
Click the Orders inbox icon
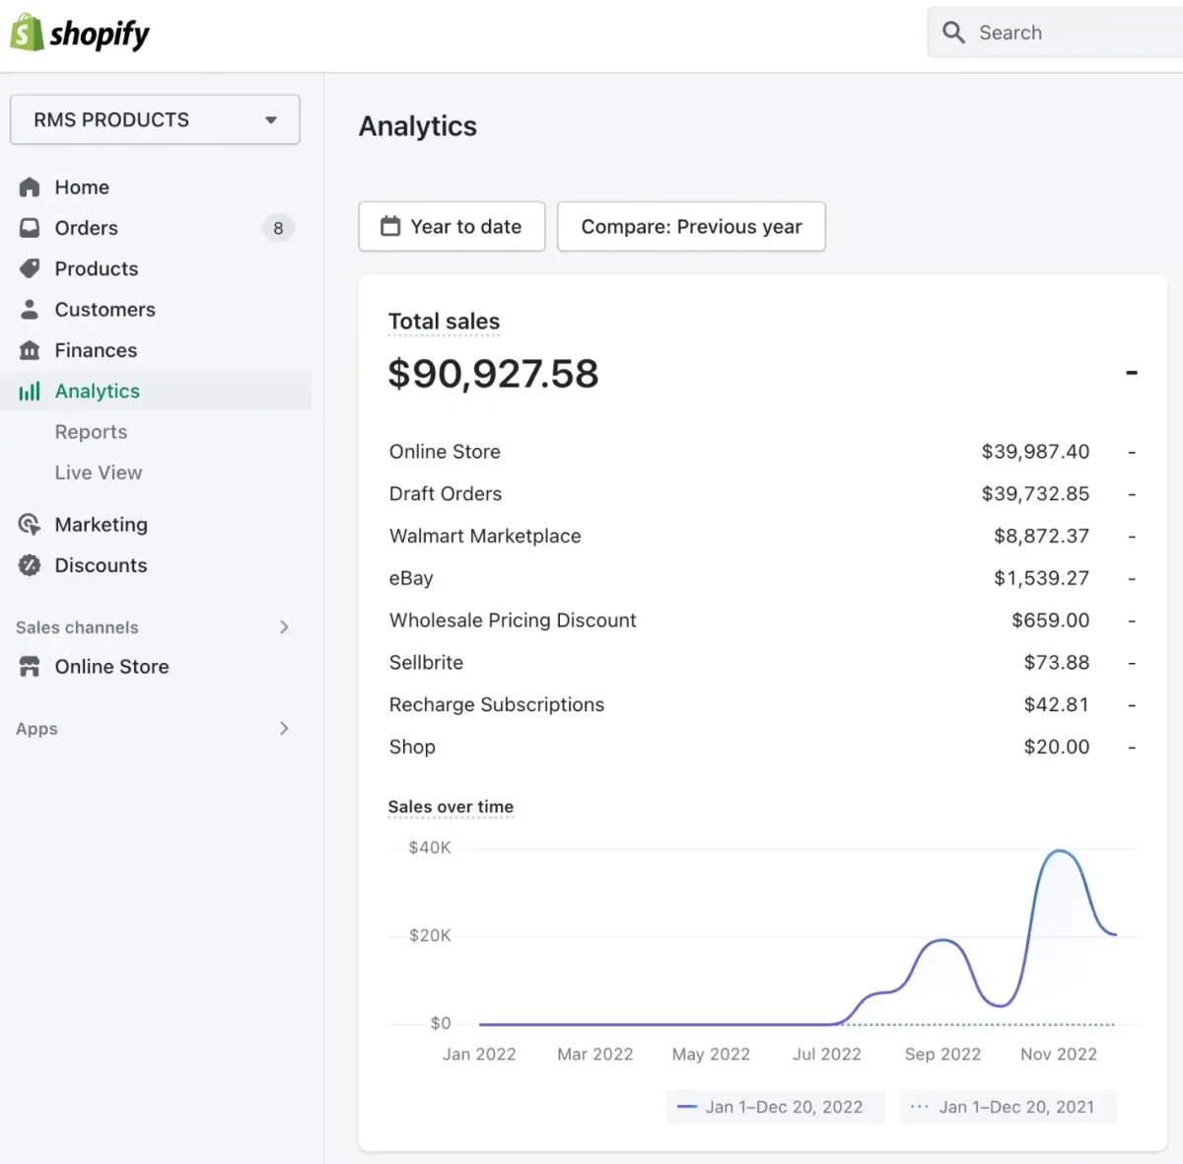point(30,228)
